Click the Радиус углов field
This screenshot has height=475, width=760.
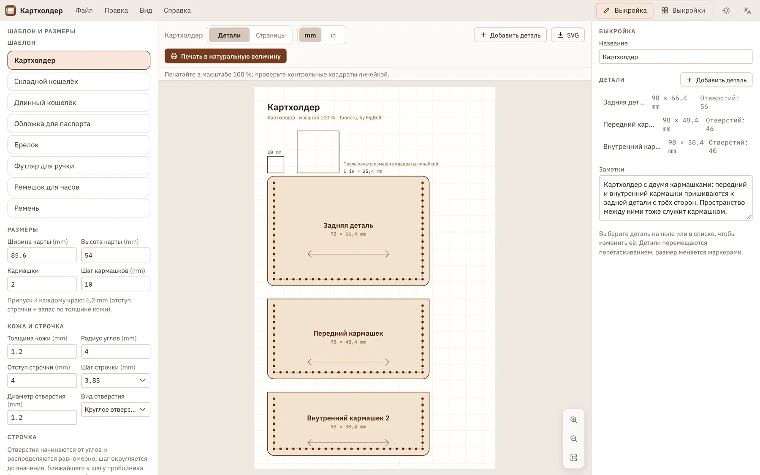[116, 351]
